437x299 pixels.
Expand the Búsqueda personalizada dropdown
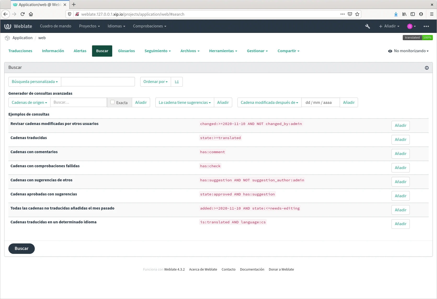click(x=35, y=82)
